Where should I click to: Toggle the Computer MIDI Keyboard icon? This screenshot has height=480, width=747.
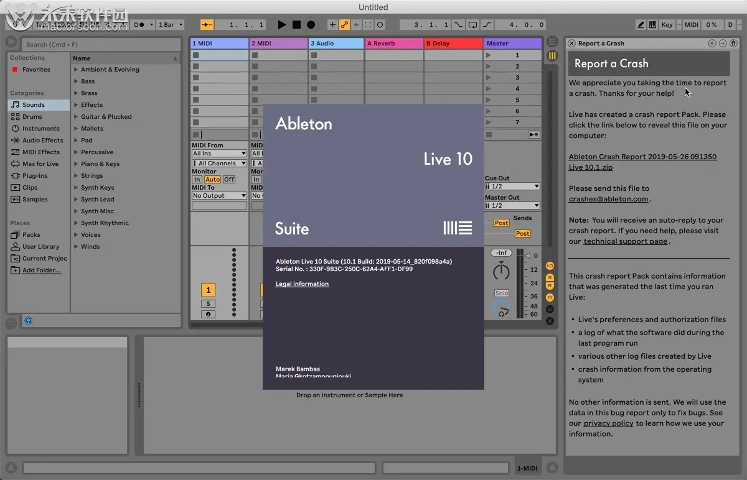(x=652, y=25)
